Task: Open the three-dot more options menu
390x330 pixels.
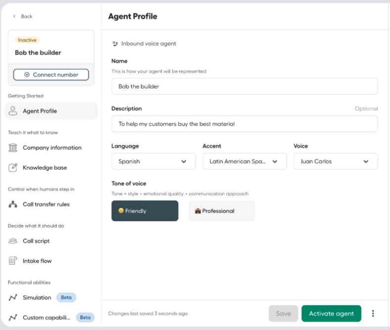Action: tap(373, 313)
